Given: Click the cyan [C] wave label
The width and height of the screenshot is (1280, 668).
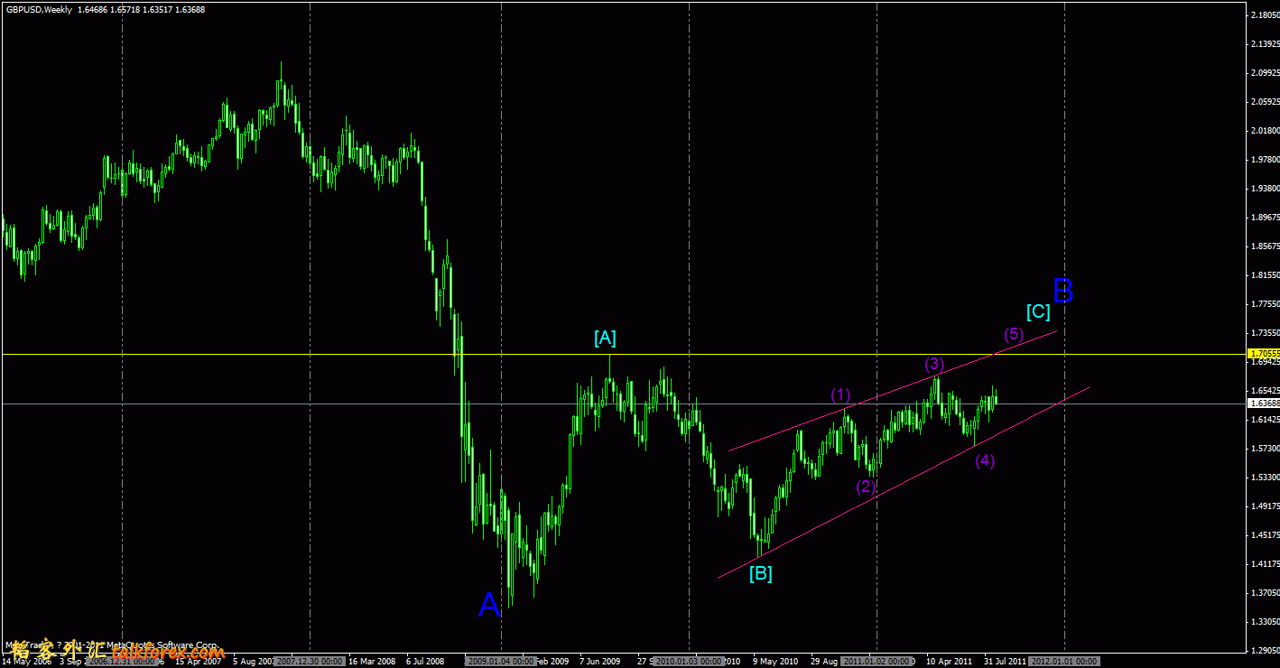Looking at the screenshot, I should 1038,312.
